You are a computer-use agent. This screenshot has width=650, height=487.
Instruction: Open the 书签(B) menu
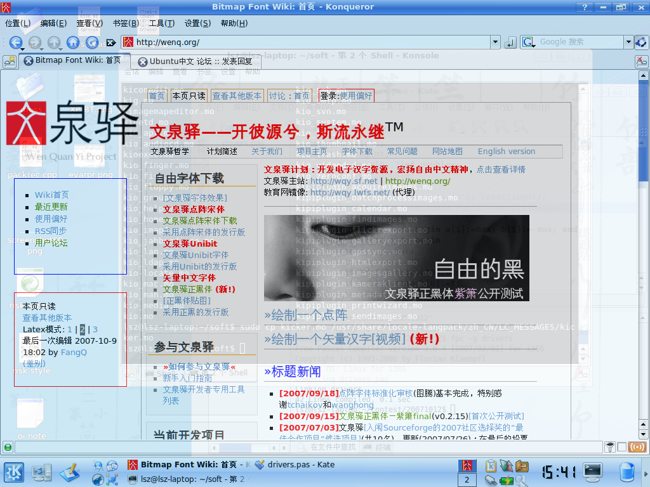click(126, 23)
